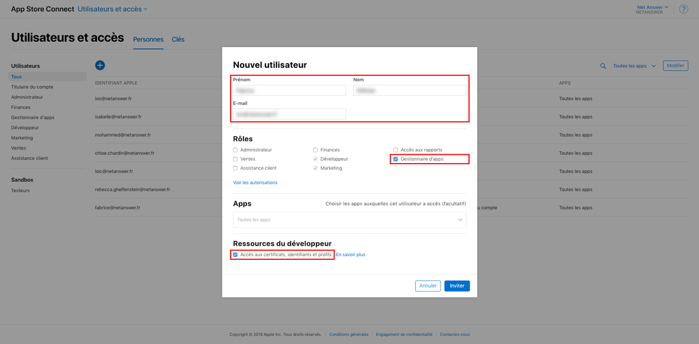Click the Annuler button
Screen dimensions: 699x344
point(428,286)
